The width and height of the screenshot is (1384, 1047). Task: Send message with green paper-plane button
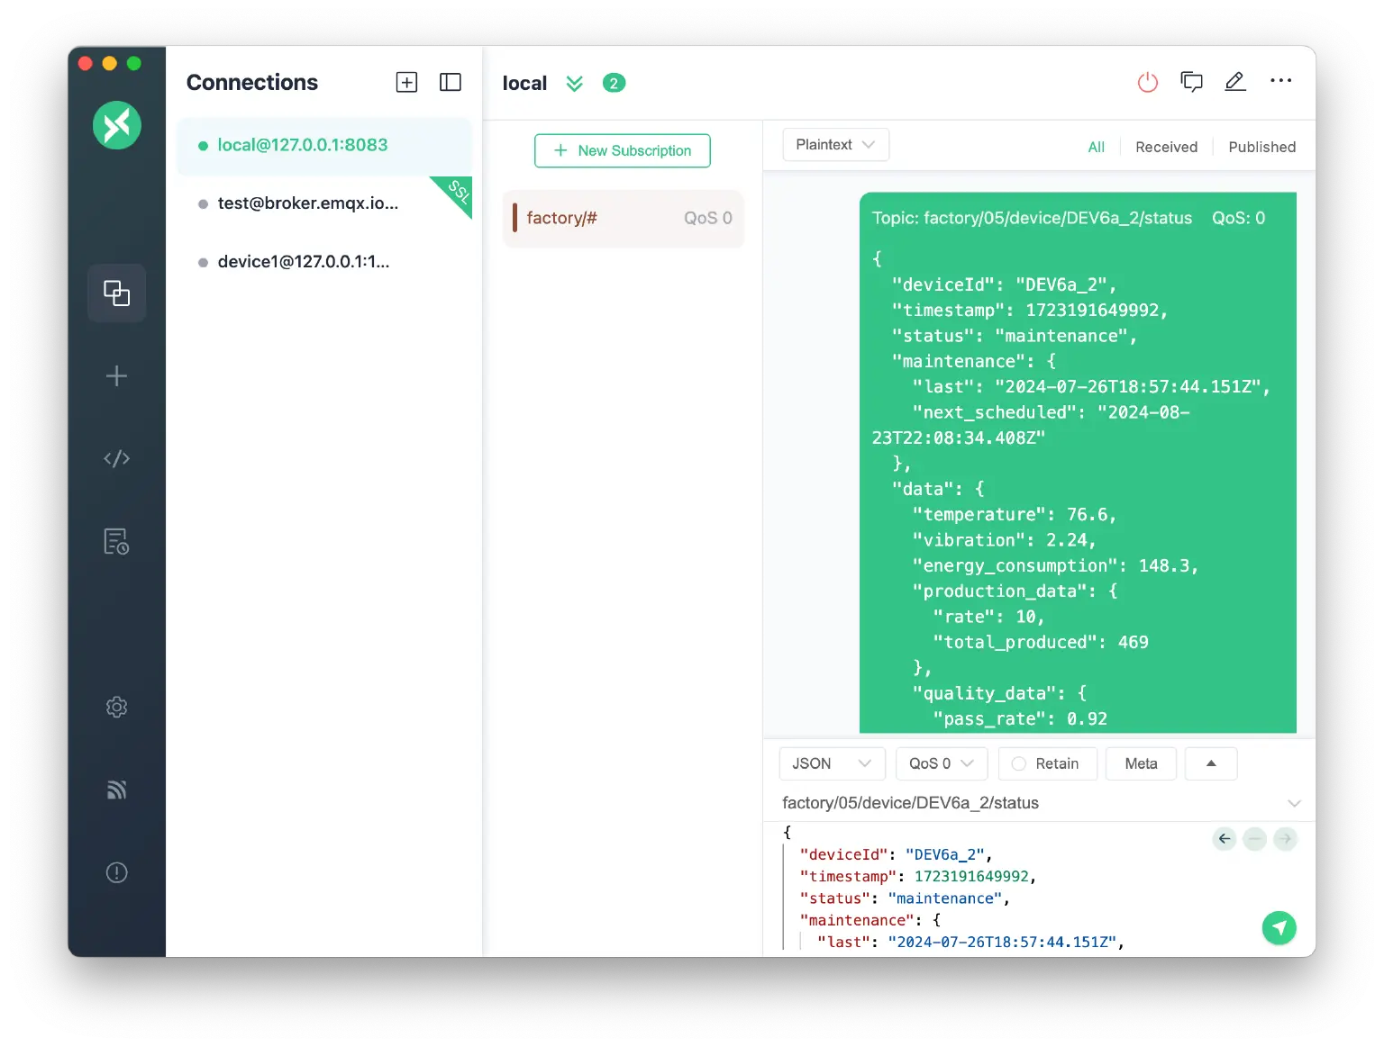(x=1279, y=927)
